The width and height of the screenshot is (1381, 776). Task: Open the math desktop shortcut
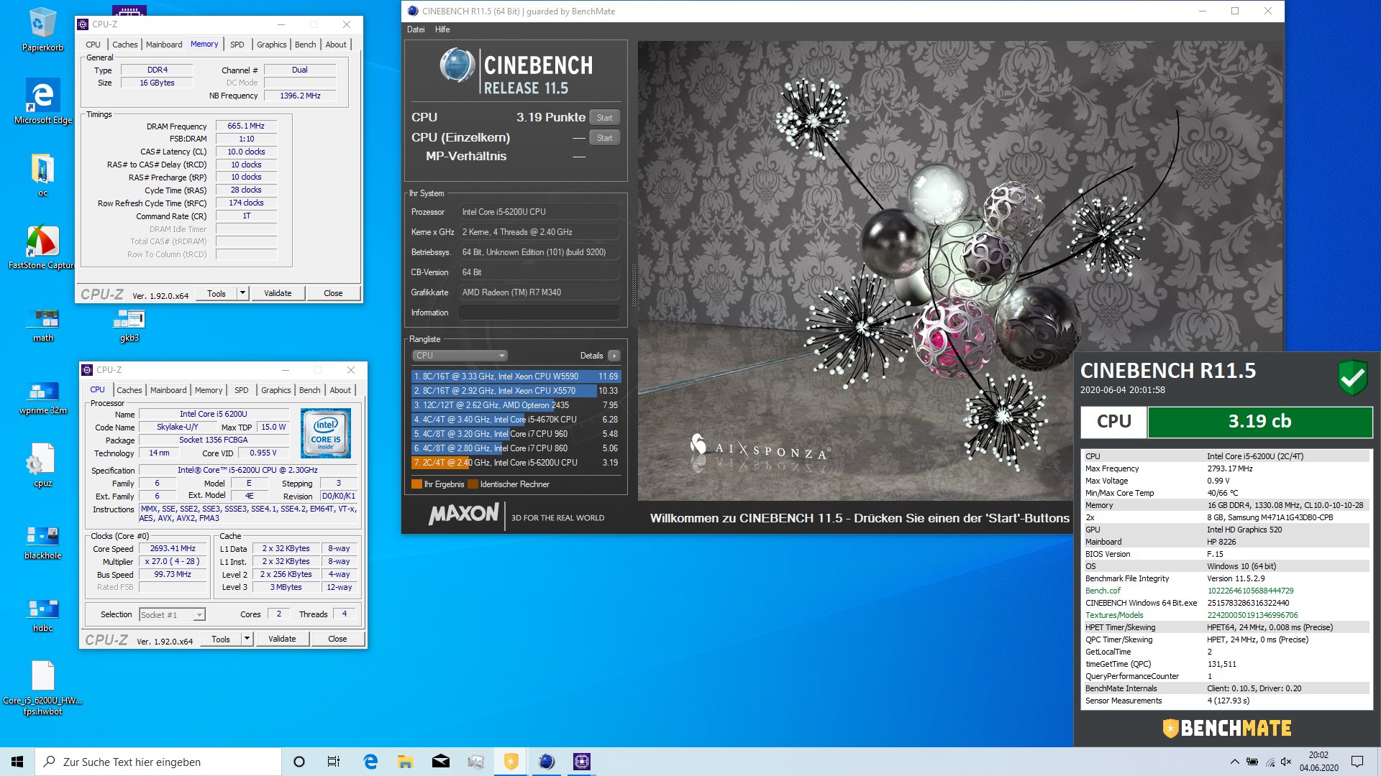point(42,325)
